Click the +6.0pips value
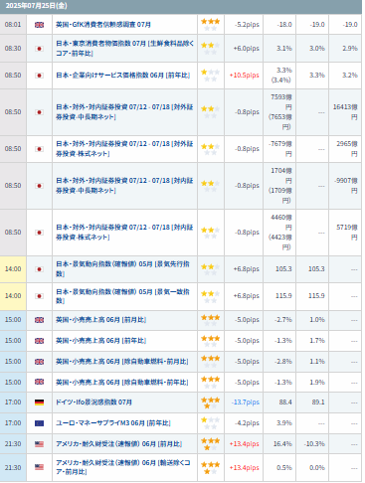 pyautogui.click(x=247, y=49)
